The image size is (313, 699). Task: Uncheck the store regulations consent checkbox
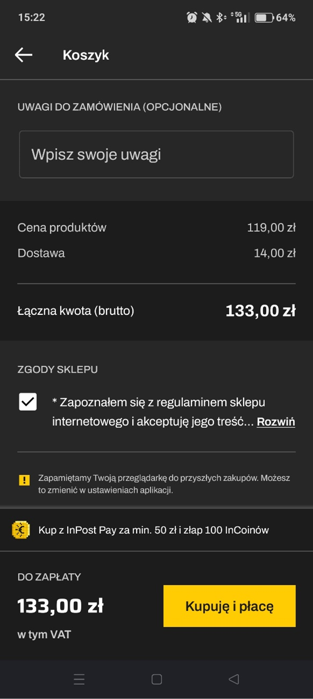pos(28,402)
